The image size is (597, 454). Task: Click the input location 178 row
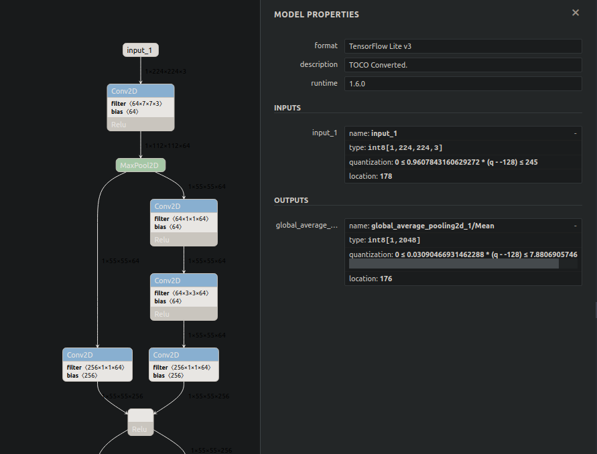[462, 176]
